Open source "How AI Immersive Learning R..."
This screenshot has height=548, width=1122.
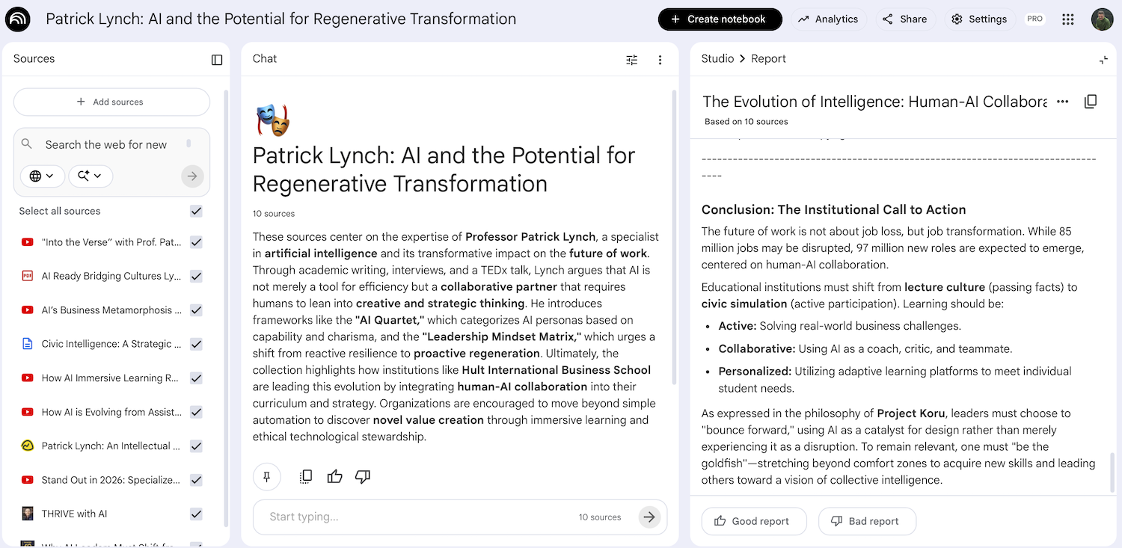(111, 378)
